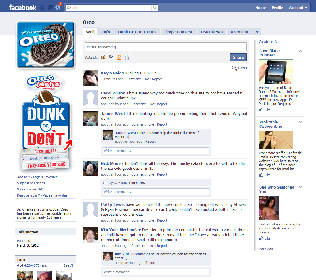The image size is (316, 280).
Task: Expand more tabs with double chevron
Action: pos(256,32)
